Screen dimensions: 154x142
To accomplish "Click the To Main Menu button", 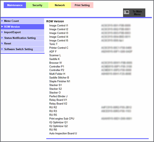I will [x=134, y=13].
